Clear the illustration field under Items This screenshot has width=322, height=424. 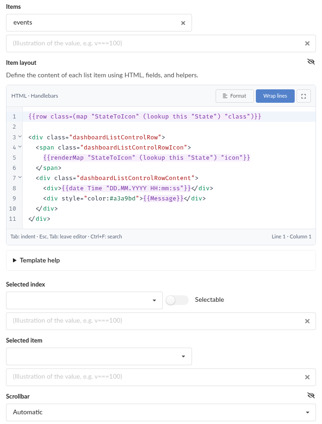[x=307, y=44]
